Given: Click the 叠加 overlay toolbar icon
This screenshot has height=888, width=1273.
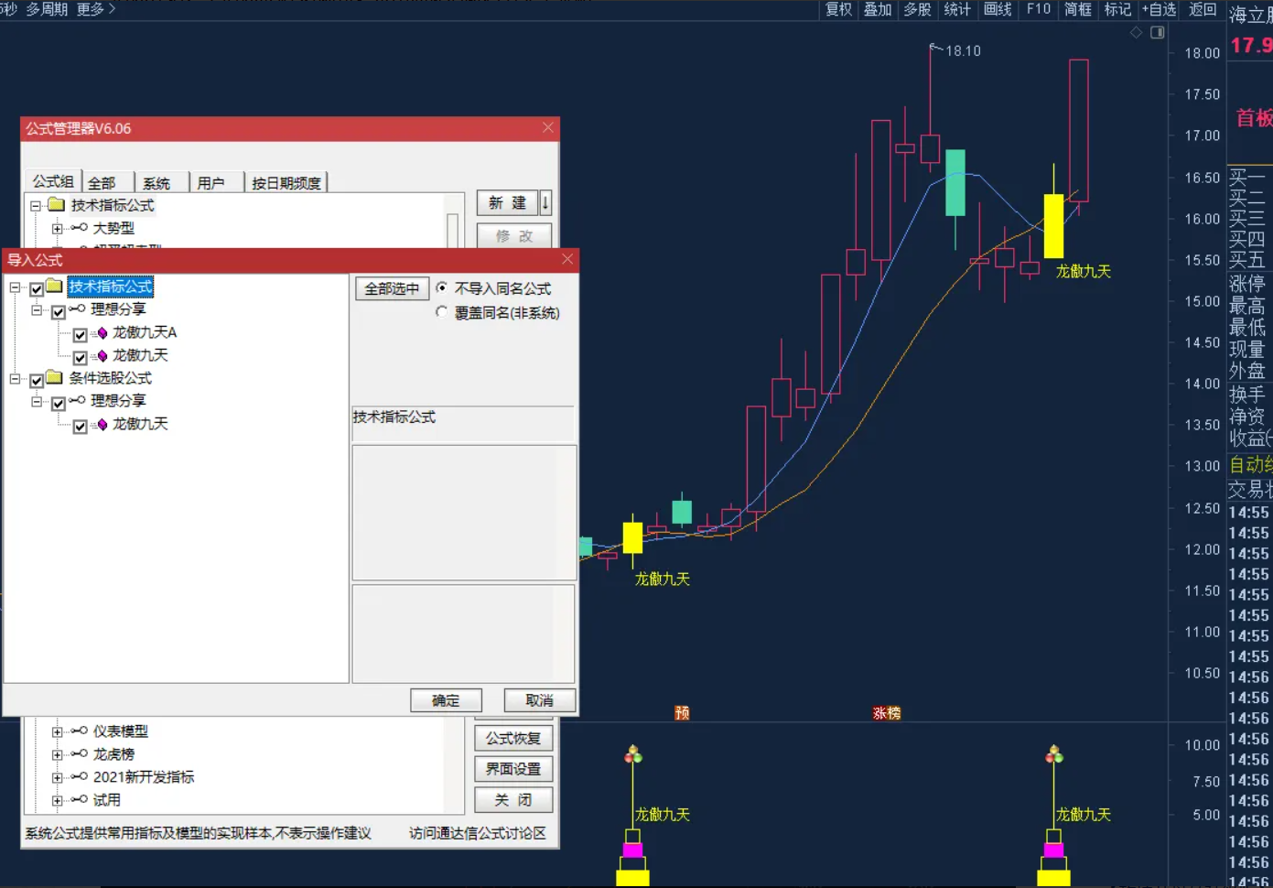Looking at the screenshot, I should click(877, 10).
